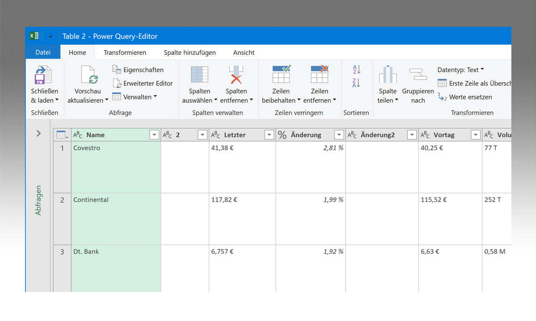Image resolution: width=536 pixels, height=321 pixels.
Task: Click the Vorschau aktualisieren refresh icon
Action: coord(89,74)
